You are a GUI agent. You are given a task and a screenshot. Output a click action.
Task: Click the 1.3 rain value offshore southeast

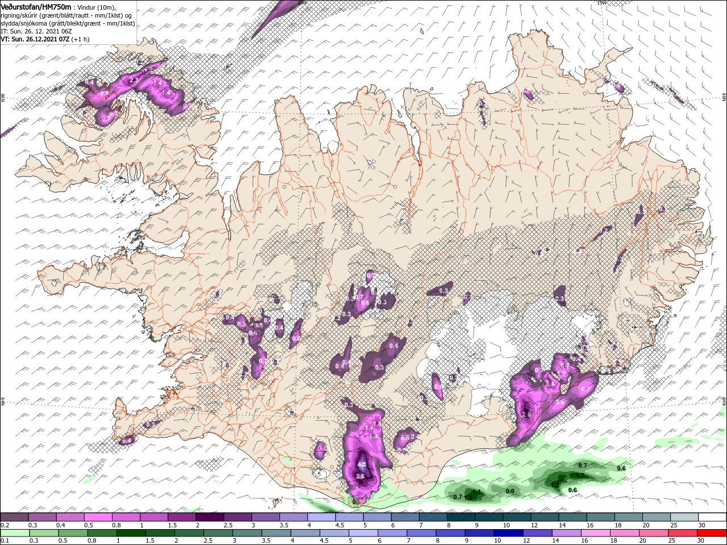pyautogui.click(x=580, y=475)
